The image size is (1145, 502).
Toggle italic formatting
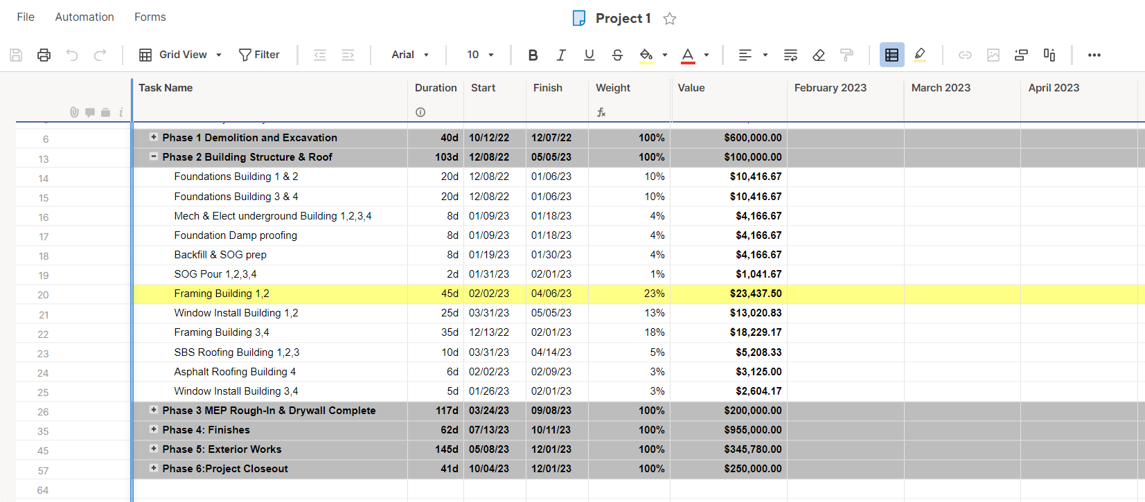[561, 55]
